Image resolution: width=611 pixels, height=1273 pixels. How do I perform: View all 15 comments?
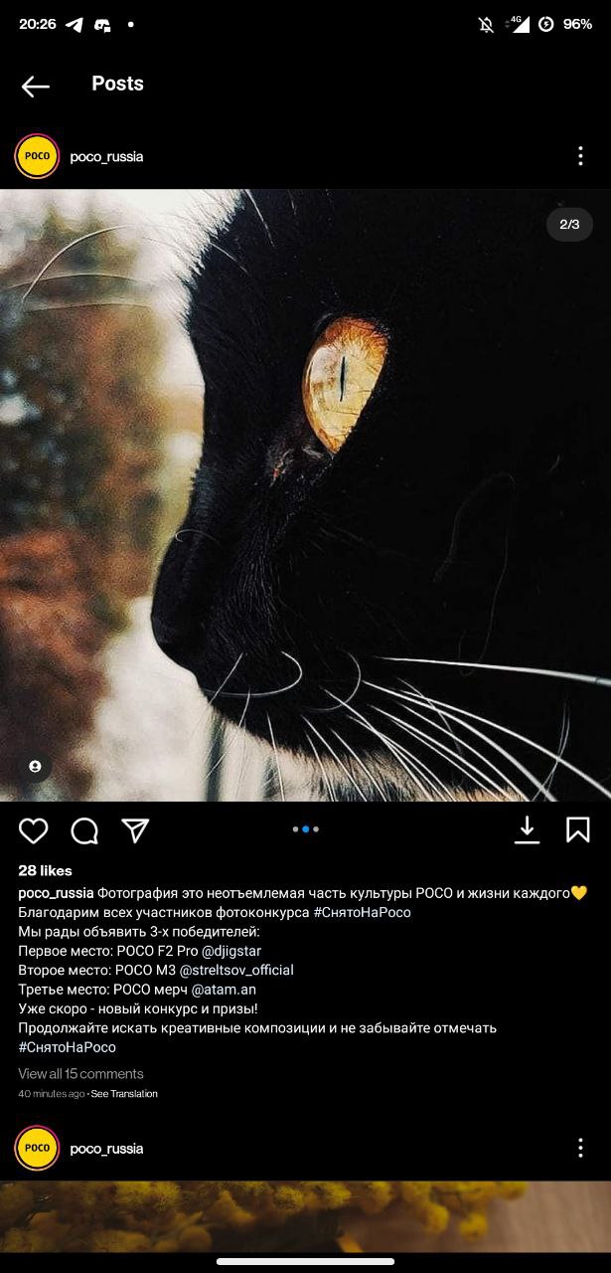coord(80,1073)
